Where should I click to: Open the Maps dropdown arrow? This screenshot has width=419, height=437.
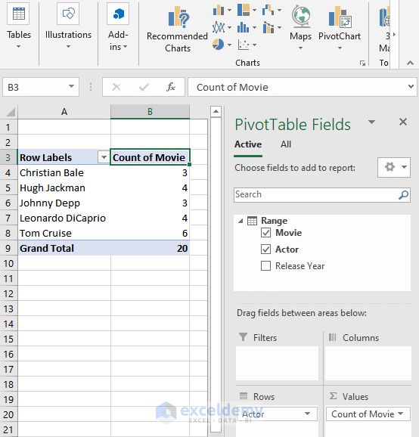300,48
